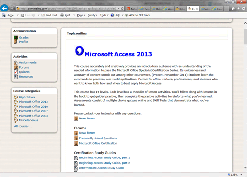Viewport: 247px width, 177px height.
Task: Open the Safety menu
Action: 93,15
